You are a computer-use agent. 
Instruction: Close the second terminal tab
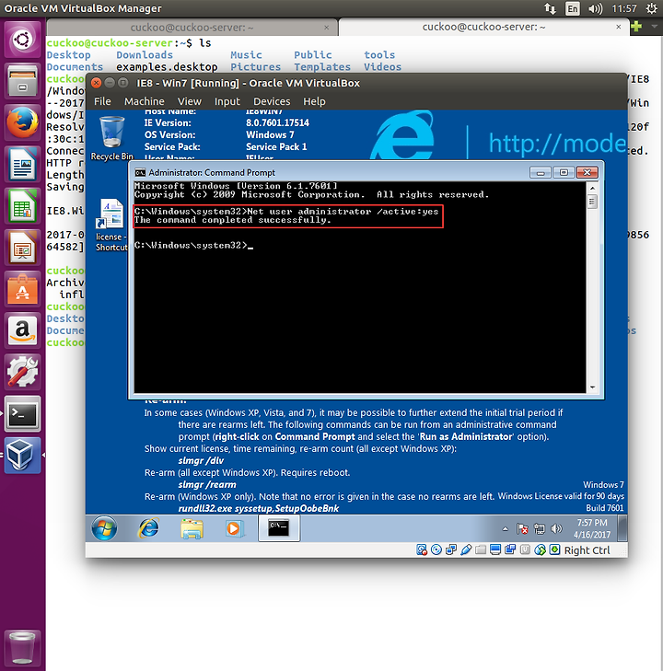[619, 27]
